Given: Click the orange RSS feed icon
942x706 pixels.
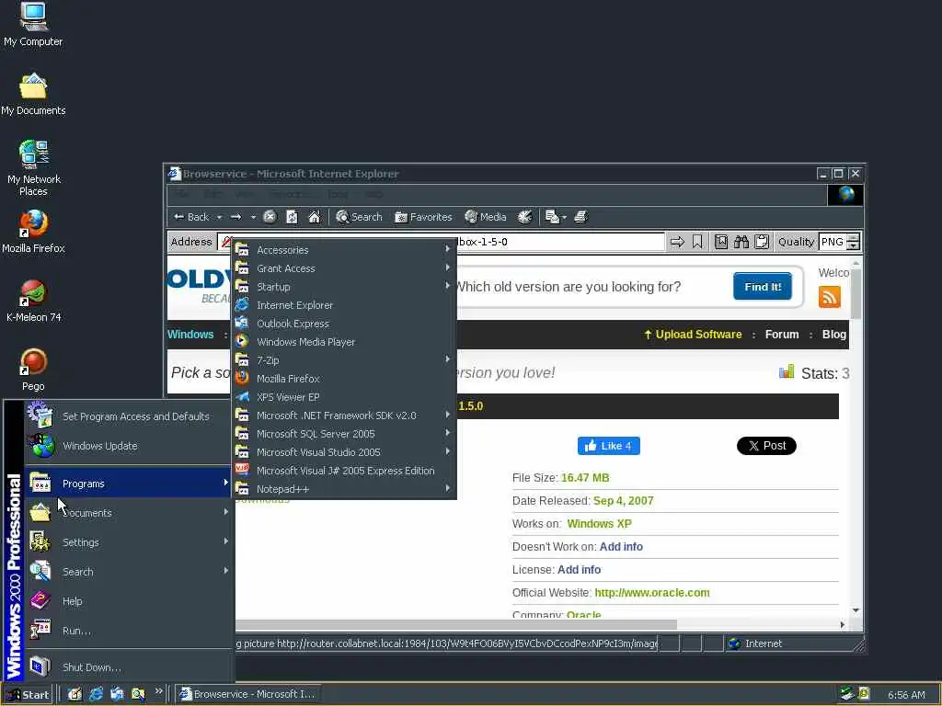Looking at the screenshot, I should (x=829, y=297).
